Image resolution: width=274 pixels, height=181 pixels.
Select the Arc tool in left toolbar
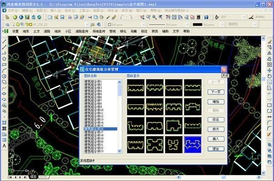(x=5, y=70)
